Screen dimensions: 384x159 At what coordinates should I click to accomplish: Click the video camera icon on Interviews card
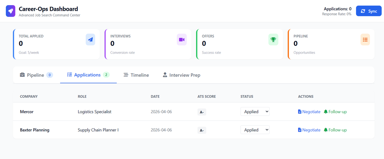[182, 40]
